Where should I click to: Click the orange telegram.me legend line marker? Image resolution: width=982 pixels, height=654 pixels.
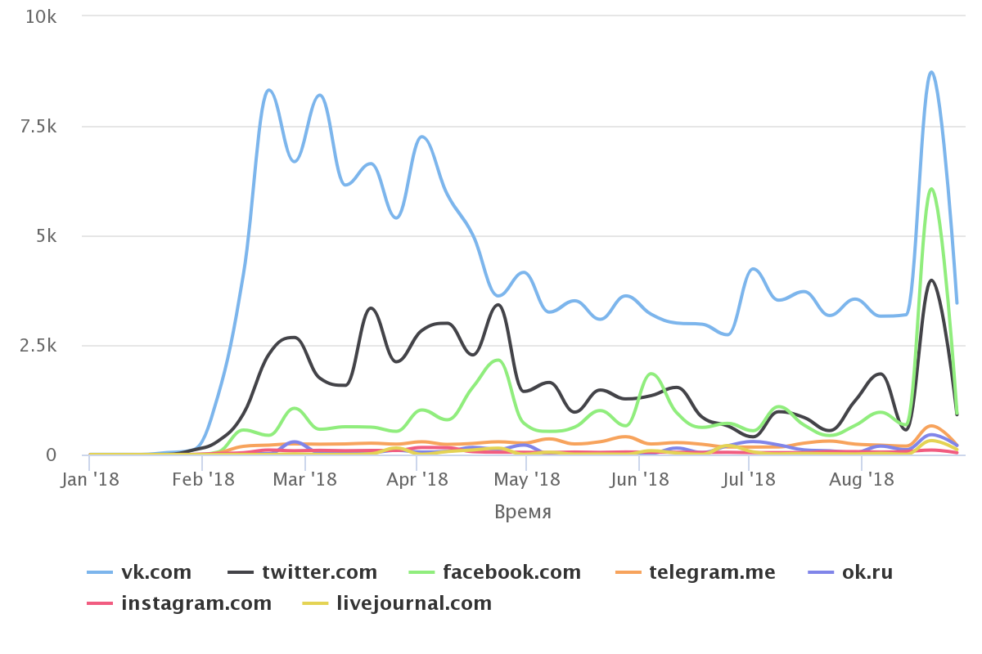pos(627,572)
